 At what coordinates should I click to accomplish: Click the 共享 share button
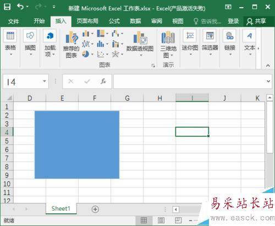256,21
